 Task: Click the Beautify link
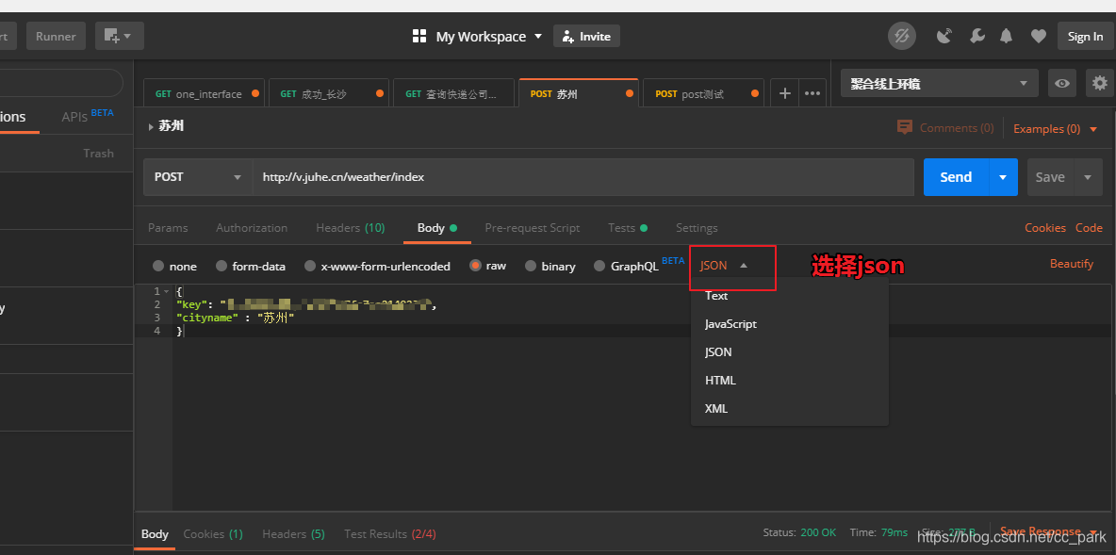coord(1071,264)
